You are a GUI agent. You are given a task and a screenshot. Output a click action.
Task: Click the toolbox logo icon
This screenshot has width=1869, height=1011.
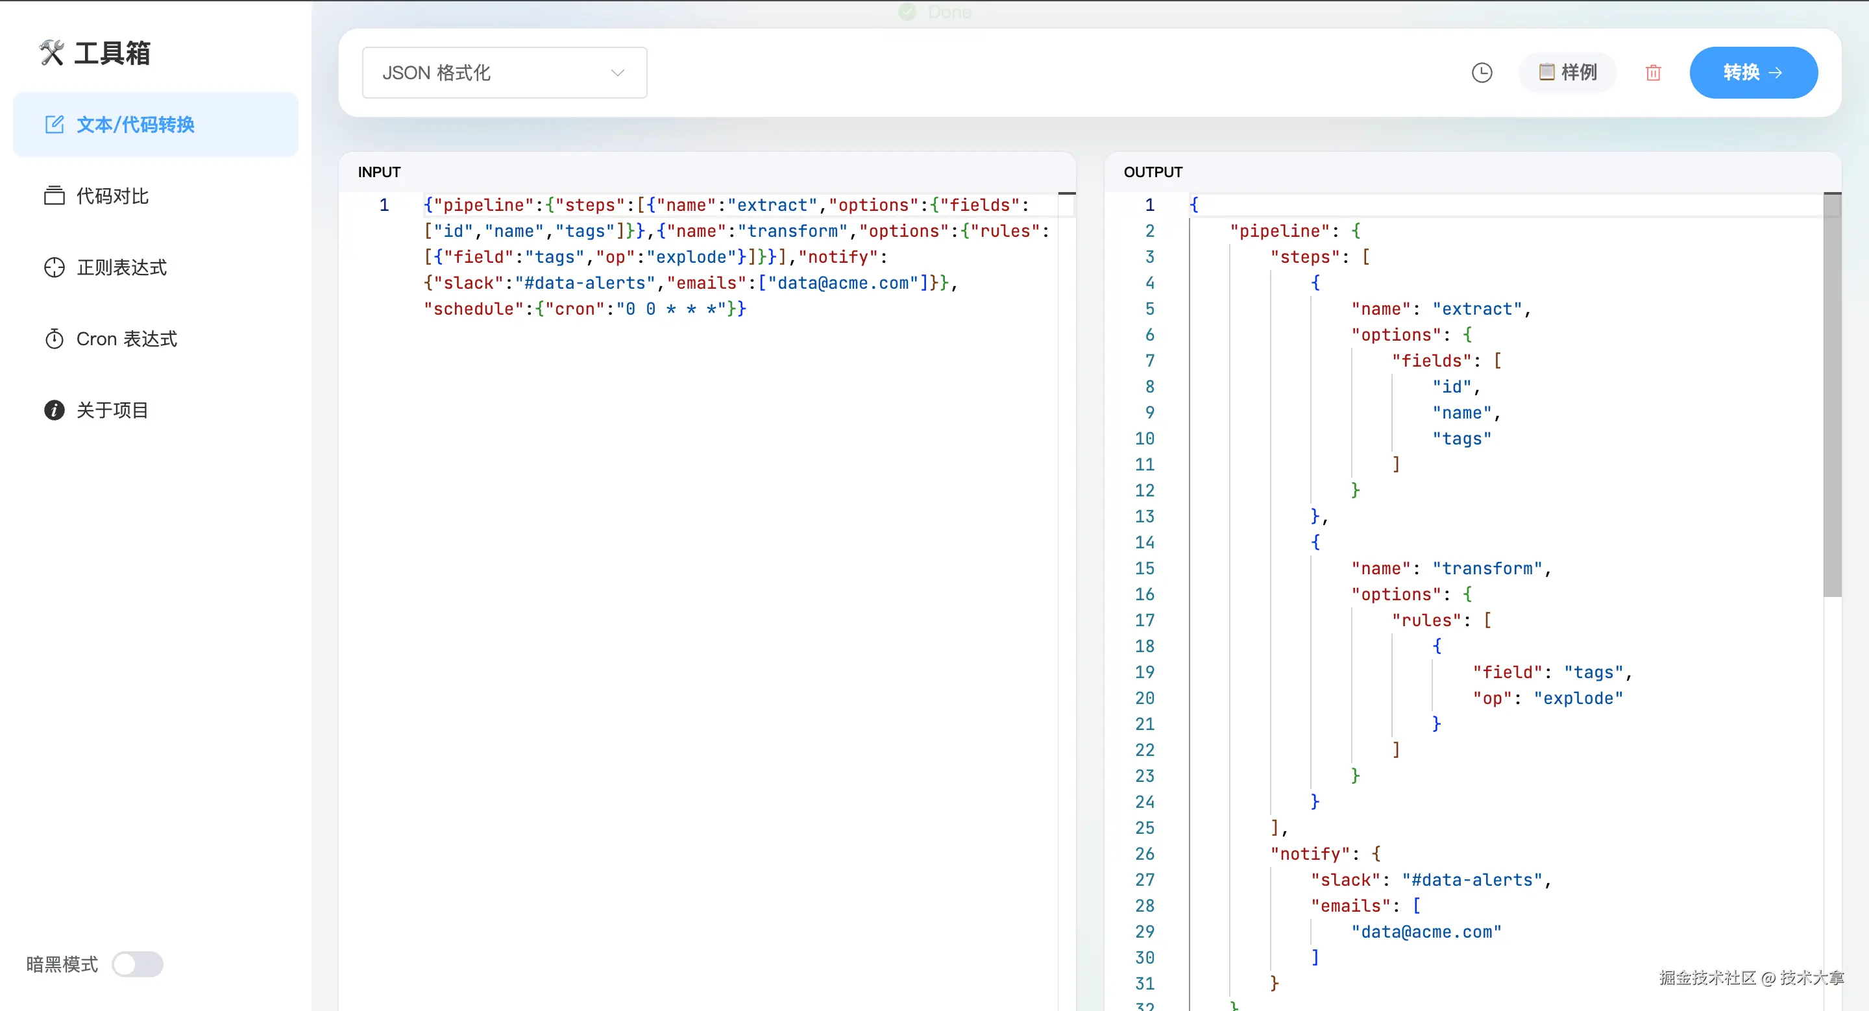[51, 53]
